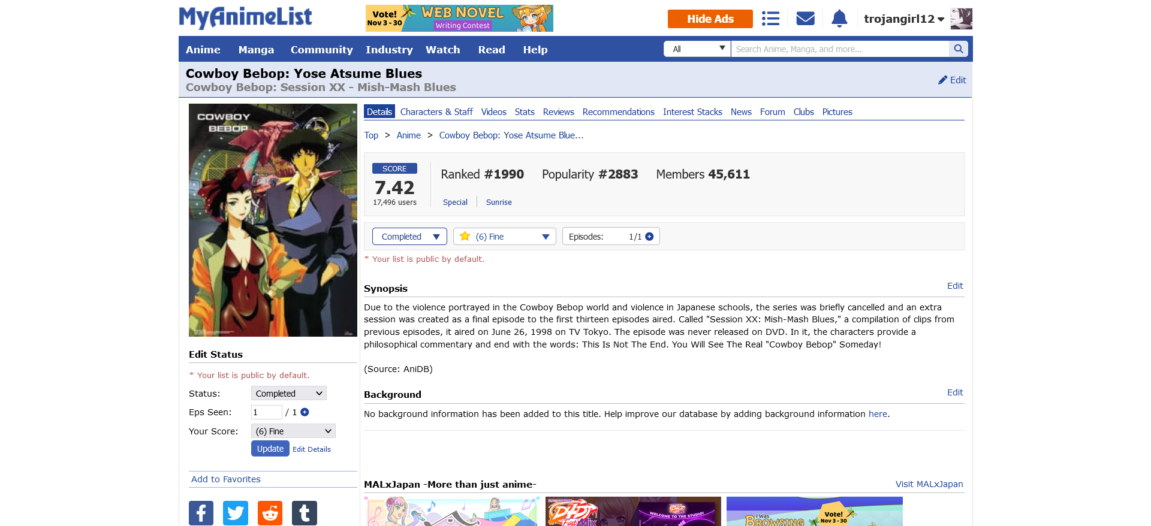
Task: Open the (6) Fine star rating dropdown
Action: click(x=505, y=237)
